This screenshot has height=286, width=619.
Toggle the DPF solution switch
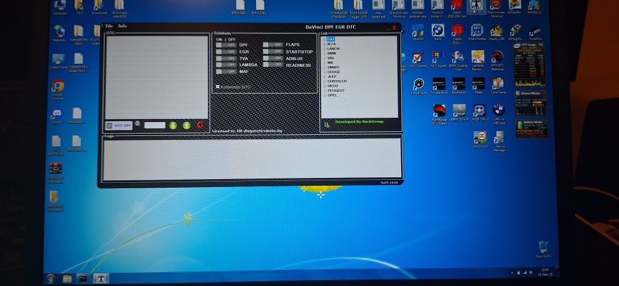tap(226, 45)
